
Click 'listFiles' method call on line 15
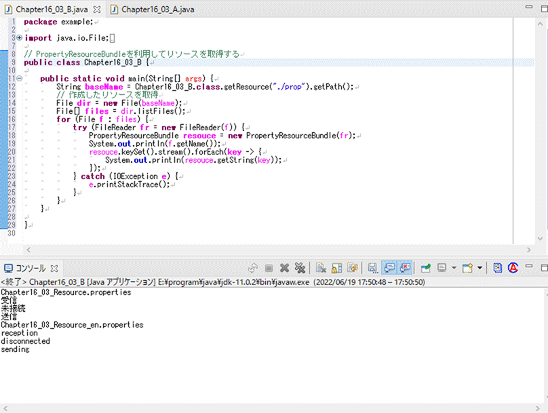[157, 111]
